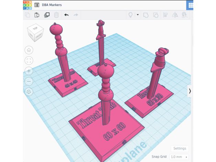
Task: Undo the last action
Action: [x=66, y=15]
